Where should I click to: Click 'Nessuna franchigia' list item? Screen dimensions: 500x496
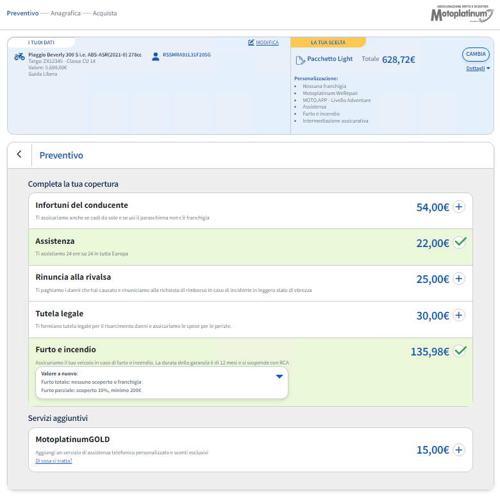324,86
